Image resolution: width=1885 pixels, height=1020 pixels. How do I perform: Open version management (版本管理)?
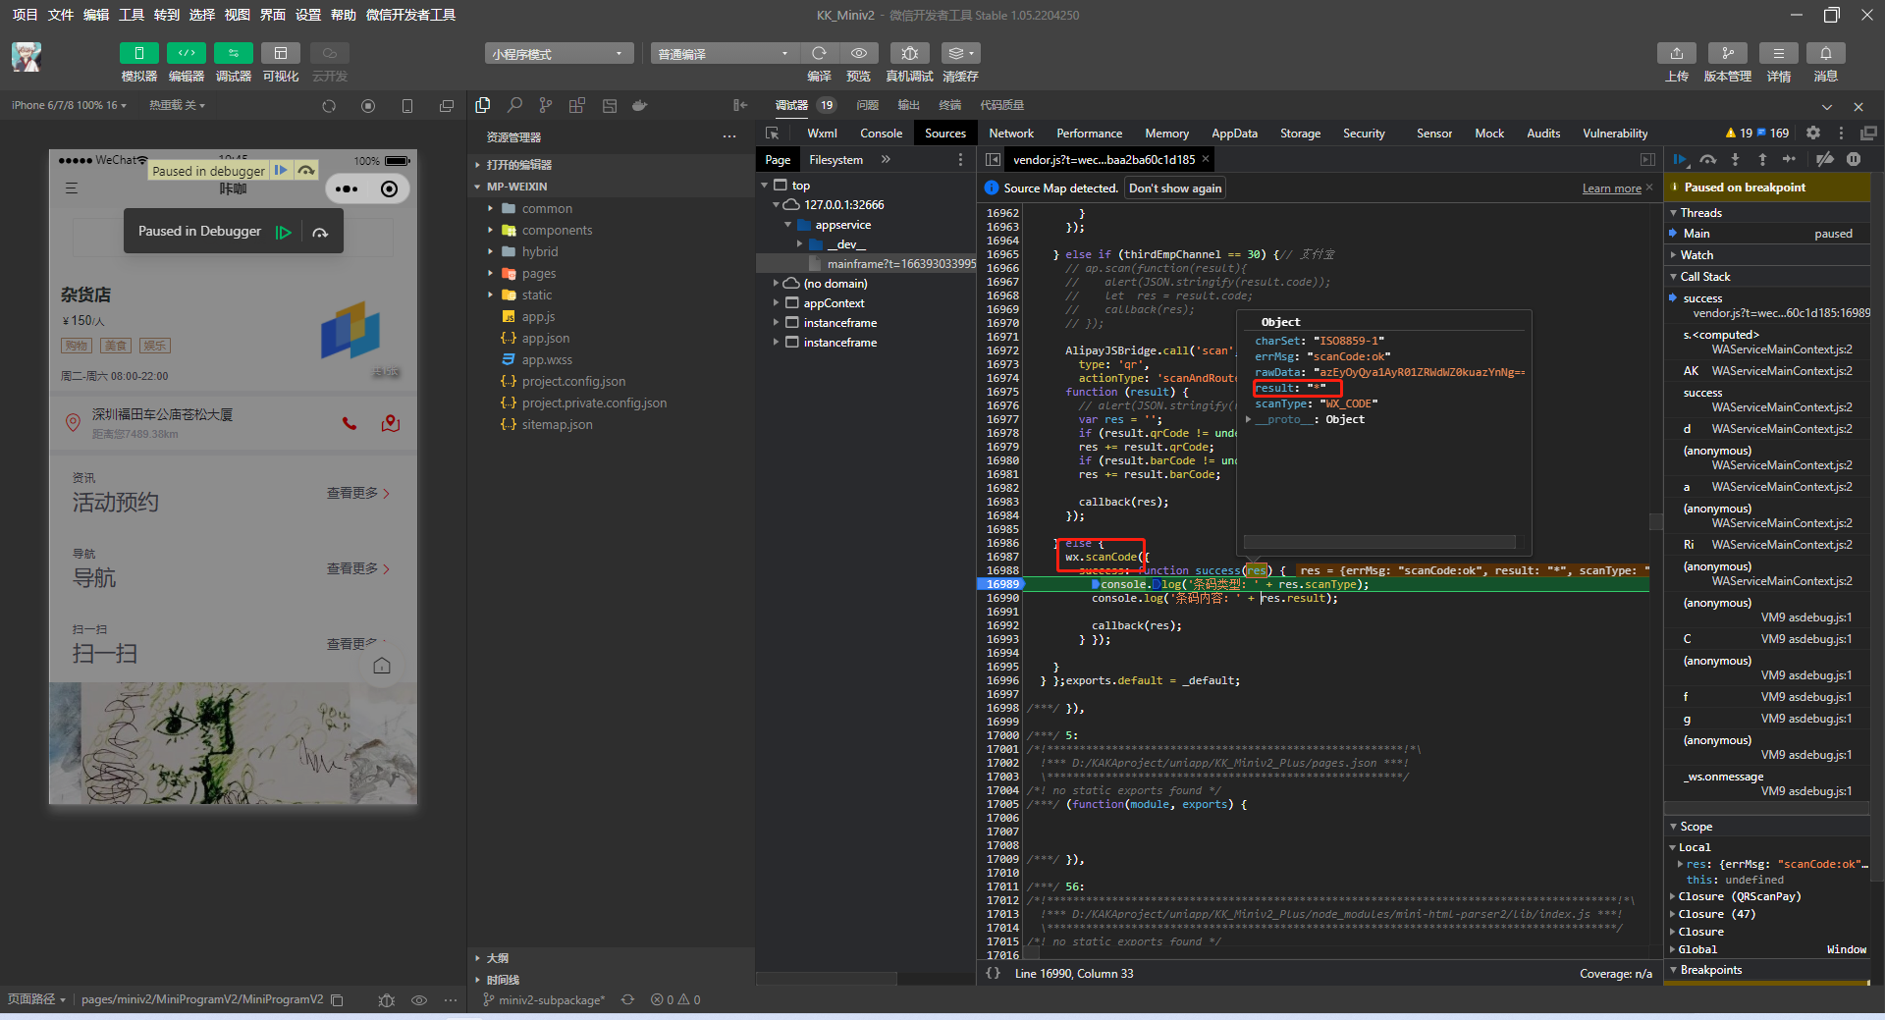tap(1727, 53)
